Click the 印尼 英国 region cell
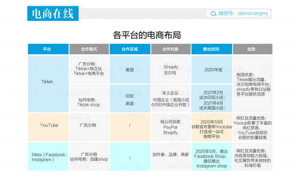Screen dimensions: 303x177 pyautogui.click(x=130, y=98)
